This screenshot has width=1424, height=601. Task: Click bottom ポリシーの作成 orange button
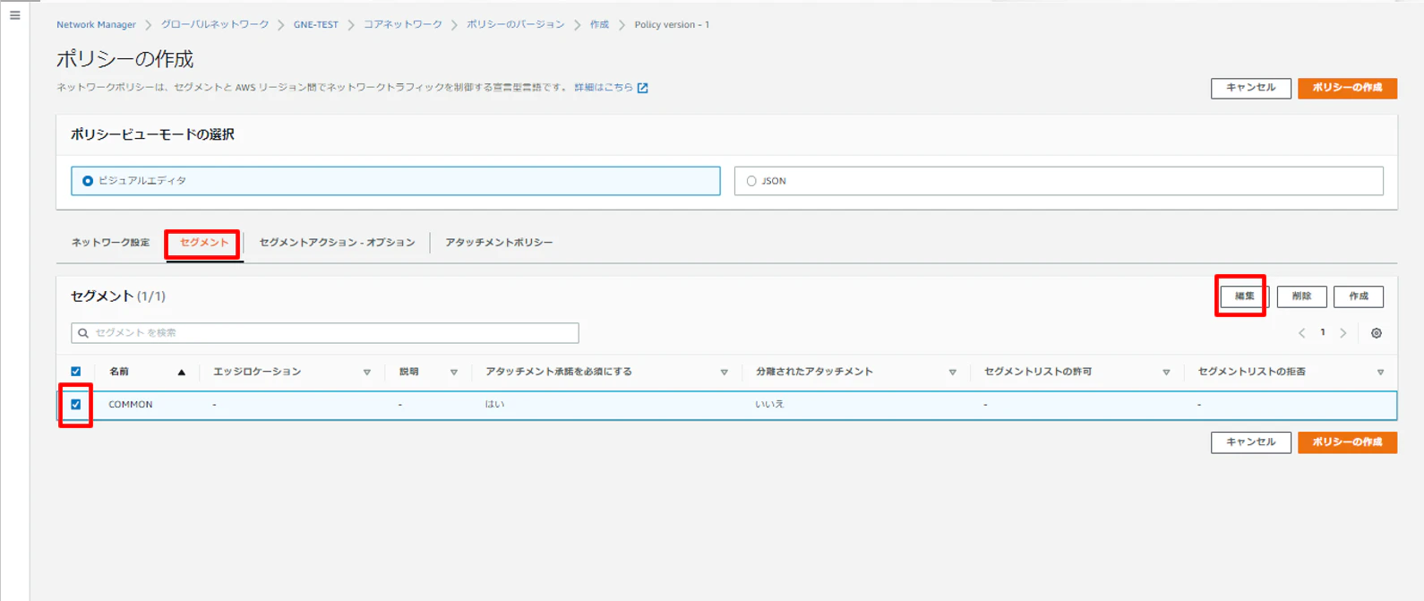1347,442
